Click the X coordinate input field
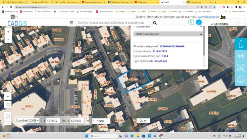This screenshot has width=247, height=139. pos(53,121)
